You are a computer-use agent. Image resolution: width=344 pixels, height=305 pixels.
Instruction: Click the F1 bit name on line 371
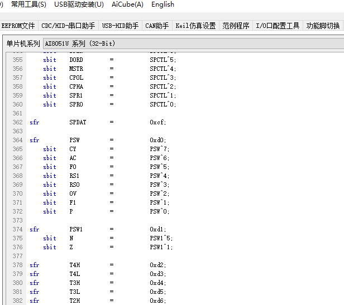tap(73, 202)
